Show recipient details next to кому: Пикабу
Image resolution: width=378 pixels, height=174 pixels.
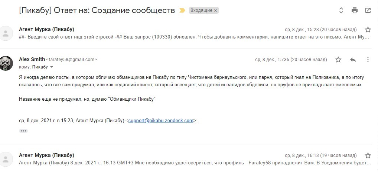tap(52, 67)
